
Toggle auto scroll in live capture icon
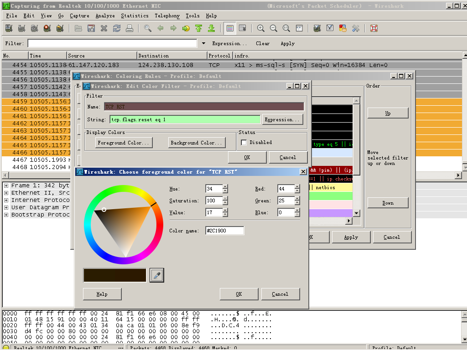click(x=243, y=28)
